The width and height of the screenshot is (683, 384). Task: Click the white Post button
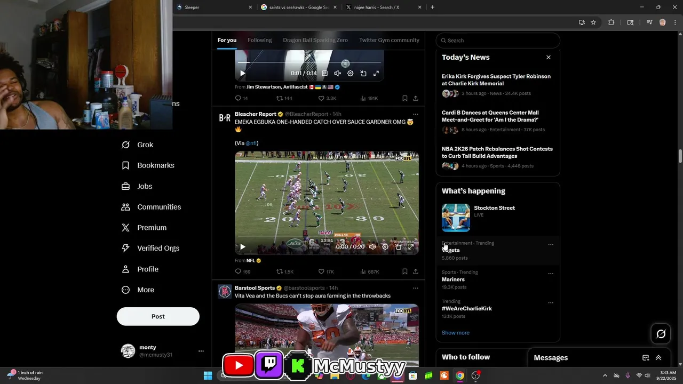pyautogui.click(x=158, y=316)
